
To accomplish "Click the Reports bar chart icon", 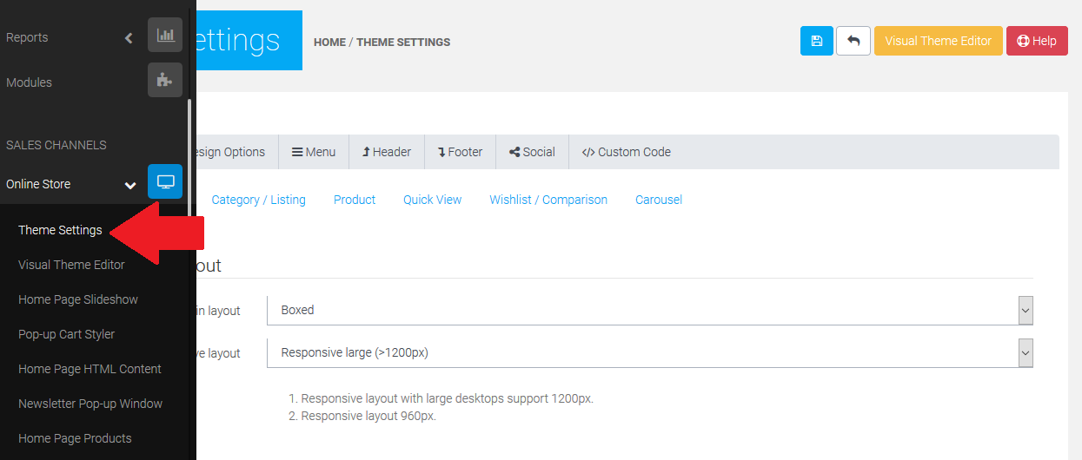I will click(165, 36).
